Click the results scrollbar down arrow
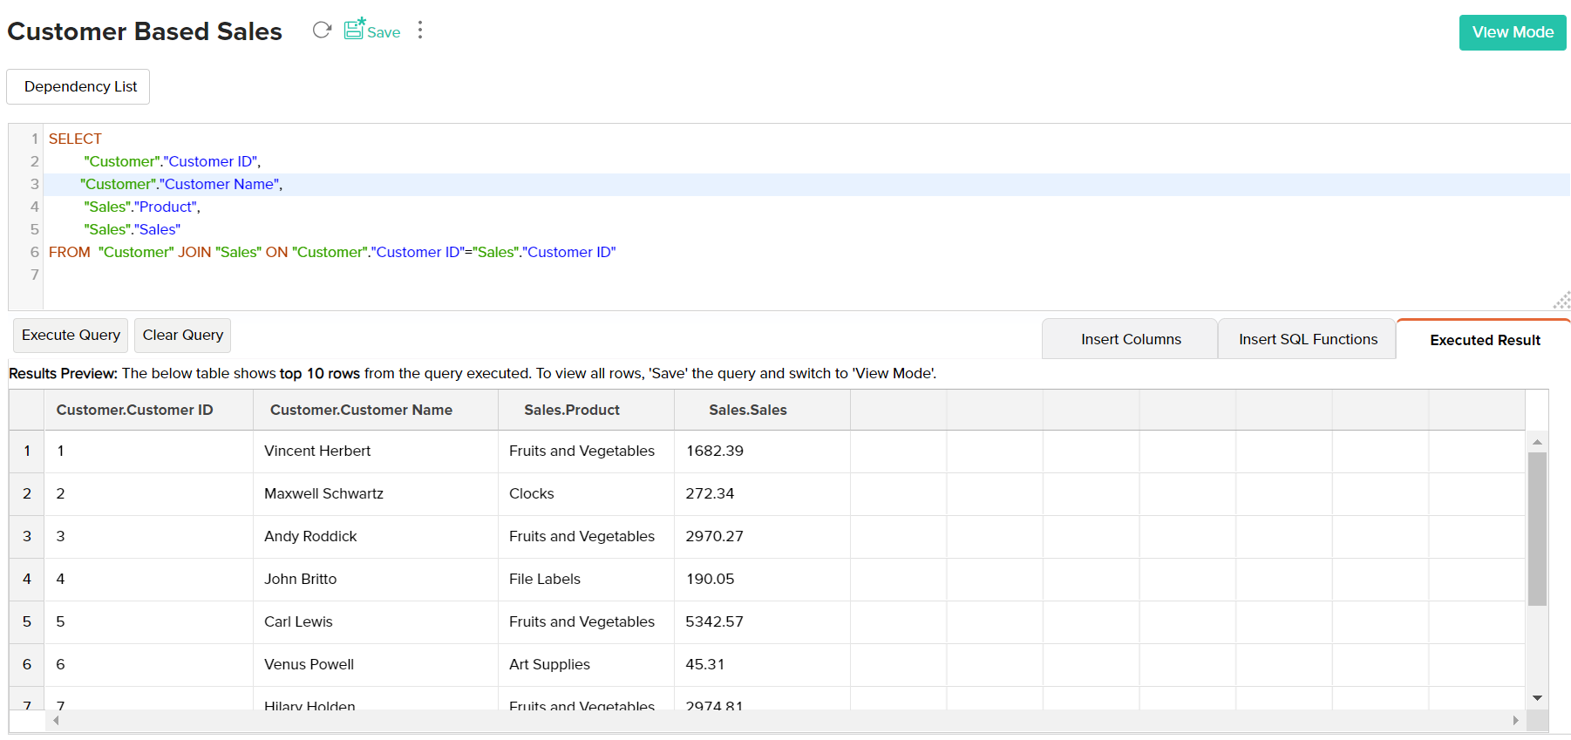 1537,698
